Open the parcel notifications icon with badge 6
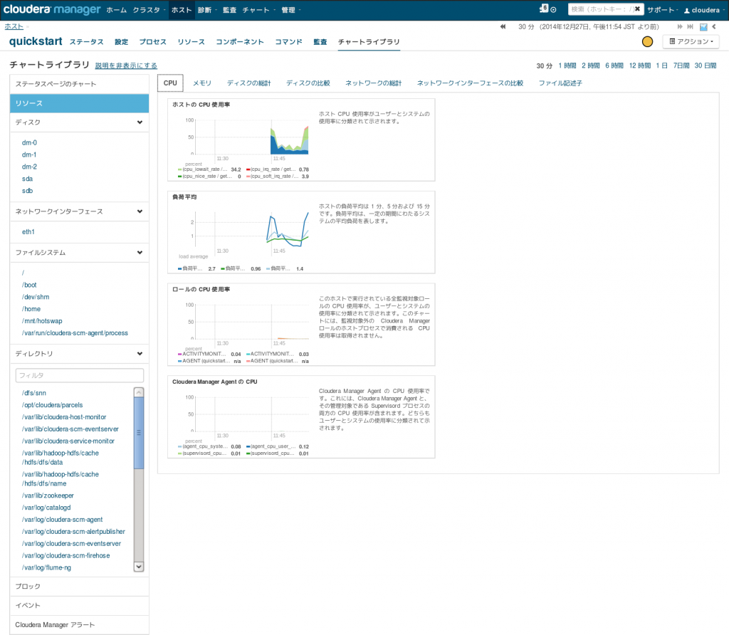Image resolution: width=729 pixels, height=635 pixels. [x=543, y=9]
